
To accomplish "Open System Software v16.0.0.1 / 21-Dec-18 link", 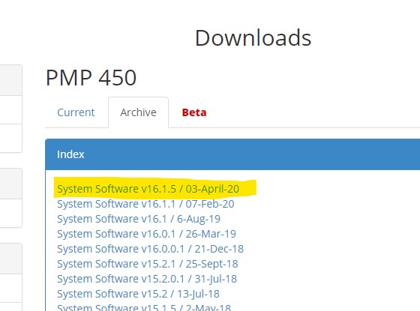I will click(150, 249).
